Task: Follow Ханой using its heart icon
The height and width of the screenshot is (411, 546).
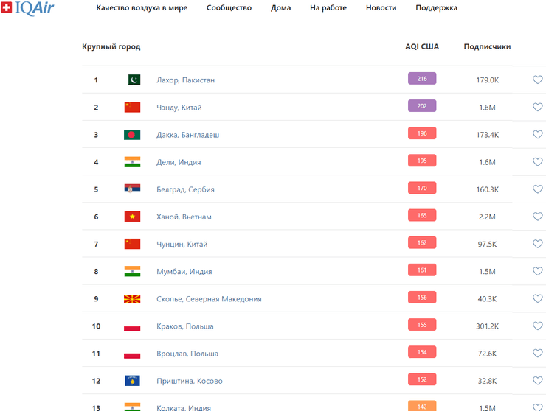Action: [x=538, y=217]
